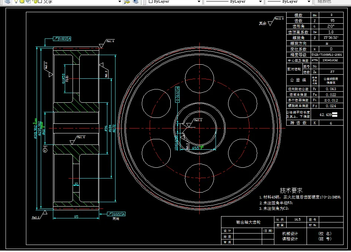Select the 其余 surface finish note
The image size is (351, 252).
[x=263, y=23]
